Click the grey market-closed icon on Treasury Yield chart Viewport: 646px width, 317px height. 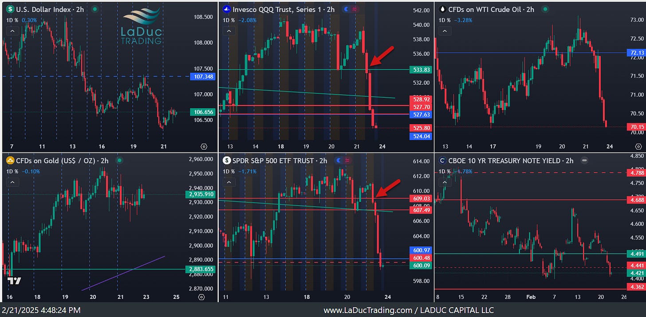[x=584, y=160]
